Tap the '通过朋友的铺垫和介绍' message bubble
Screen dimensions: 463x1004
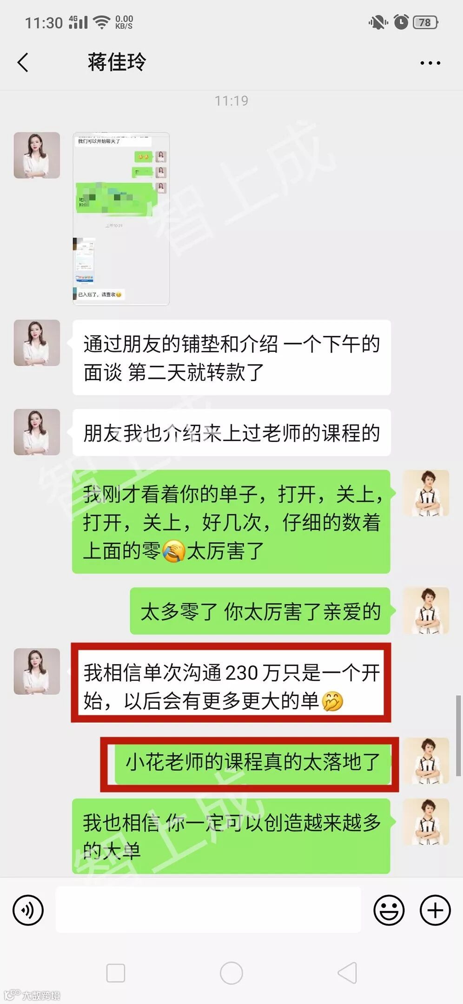231,357
